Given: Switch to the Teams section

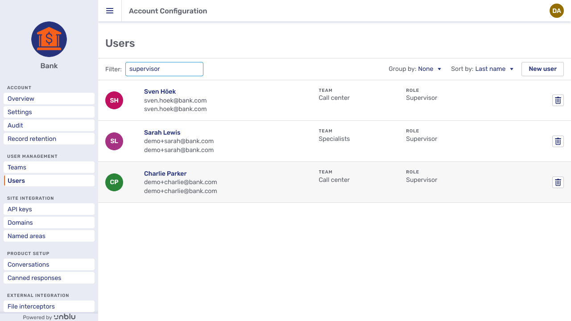Looking at the screenshot, I should tap(49, 167).
